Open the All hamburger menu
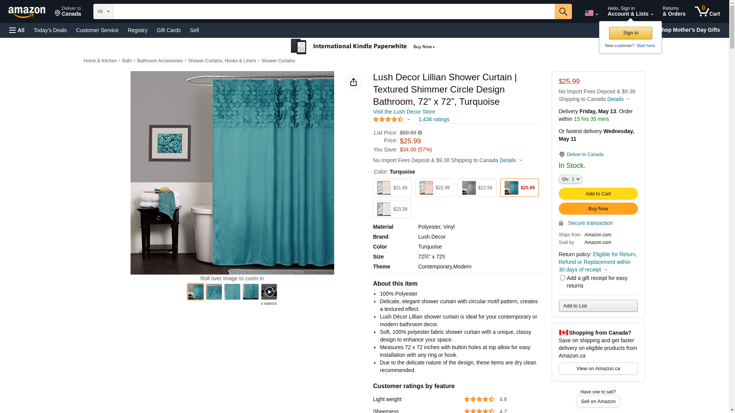Image resolution: width=735 pixels, height=413 pixels. point(17,30)
